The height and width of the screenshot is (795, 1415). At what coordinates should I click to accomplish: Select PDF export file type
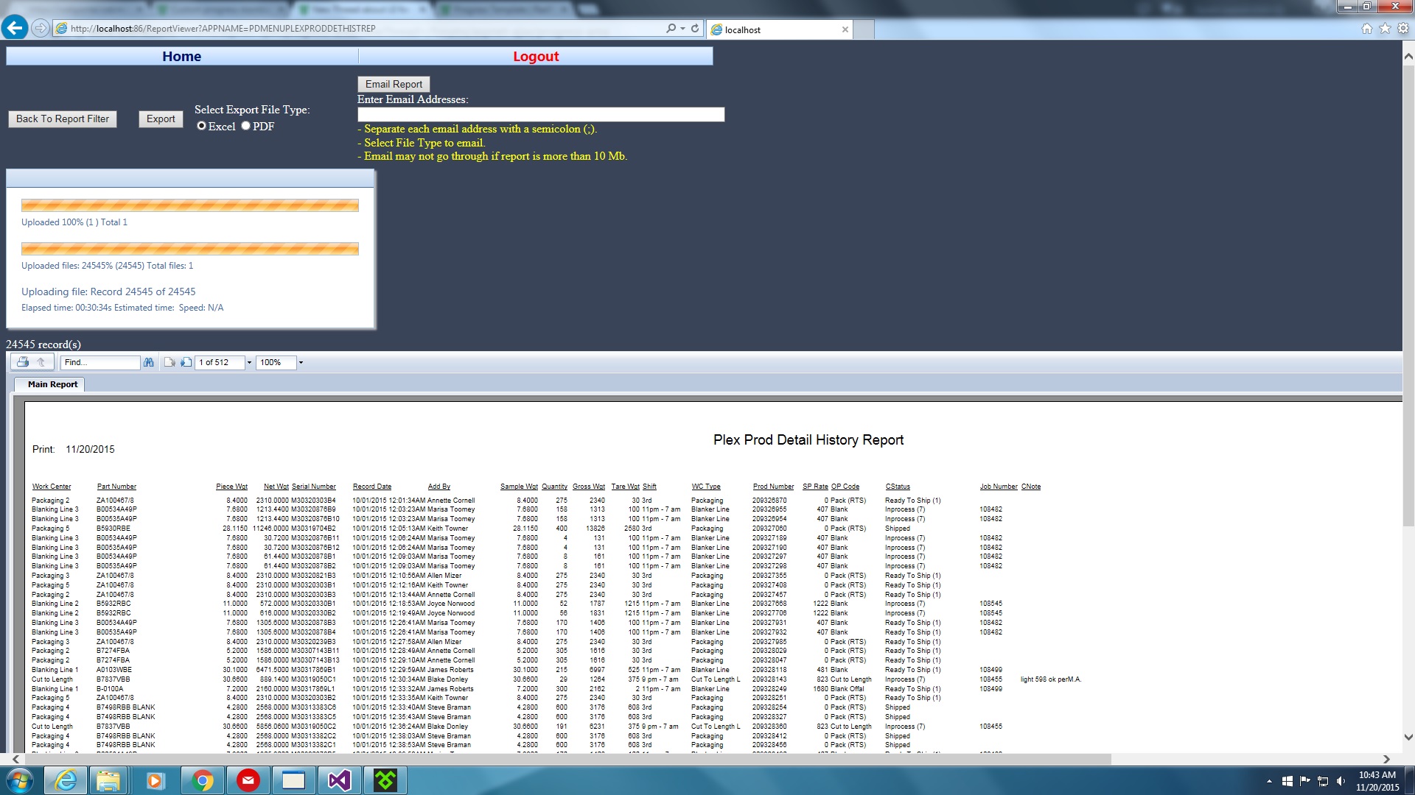coord(246,126)
